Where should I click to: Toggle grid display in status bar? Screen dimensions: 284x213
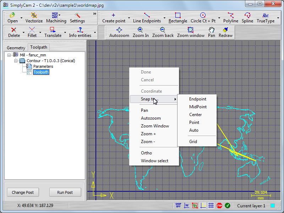(211, 206)
